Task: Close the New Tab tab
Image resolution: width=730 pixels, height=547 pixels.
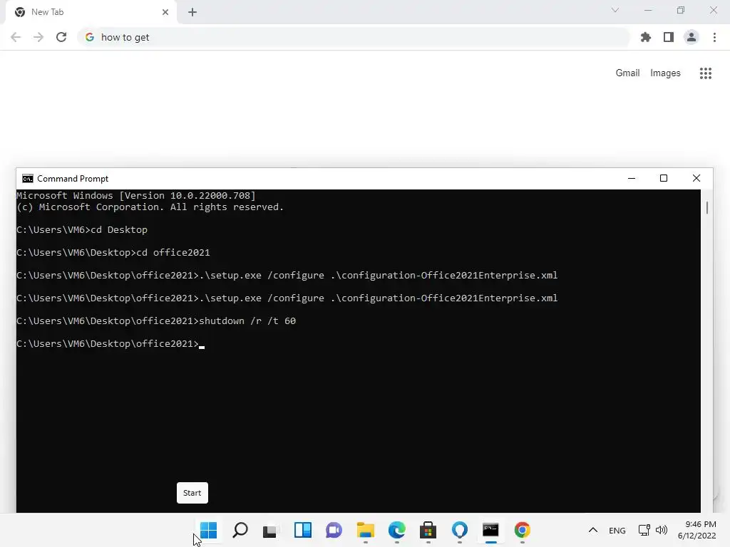Action: point(165,12)
